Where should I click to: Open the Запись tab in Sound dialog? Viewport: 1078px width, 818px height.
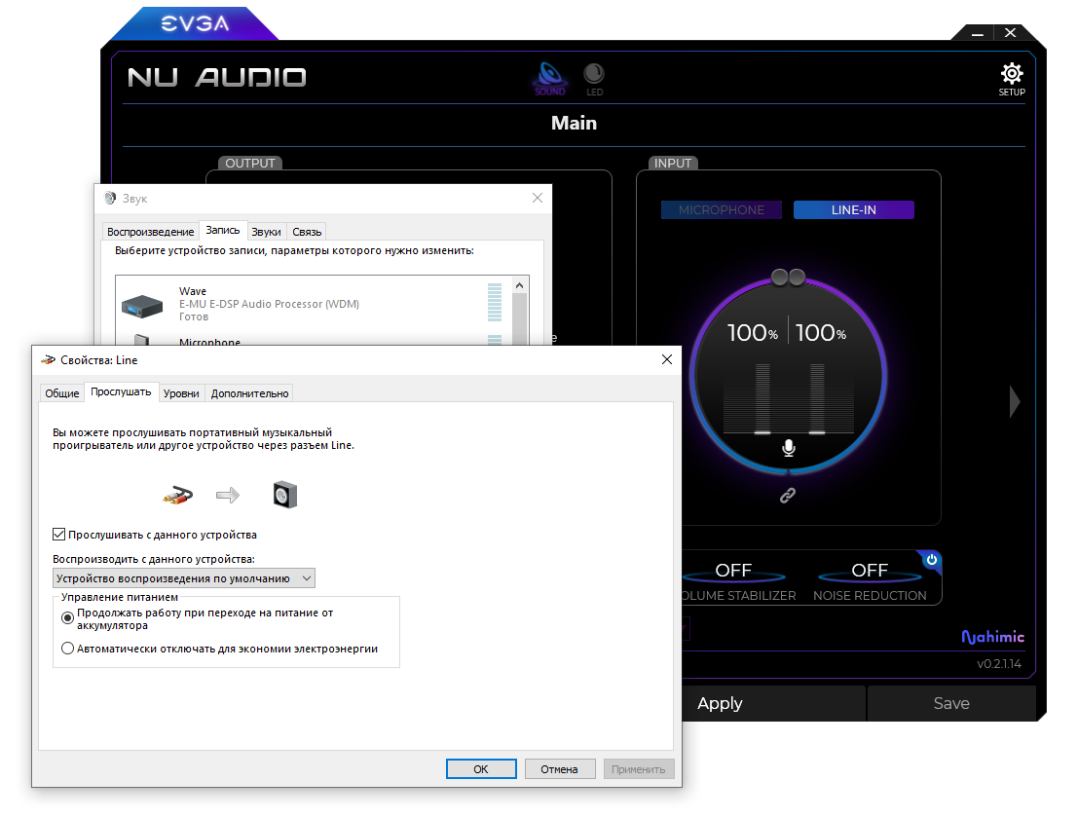point(223,230)
